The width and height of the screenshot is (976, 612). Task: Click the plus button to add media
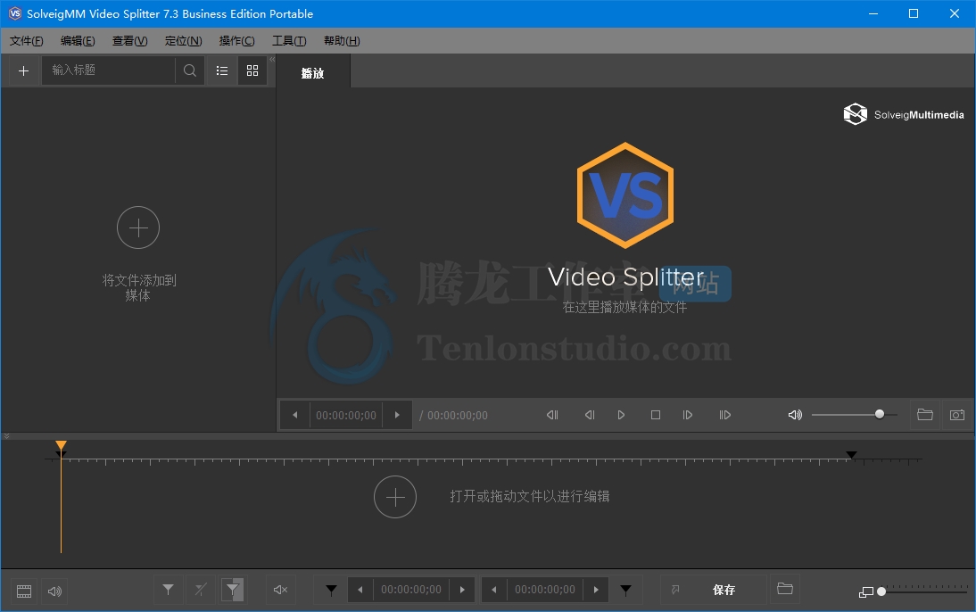[24, 71]
